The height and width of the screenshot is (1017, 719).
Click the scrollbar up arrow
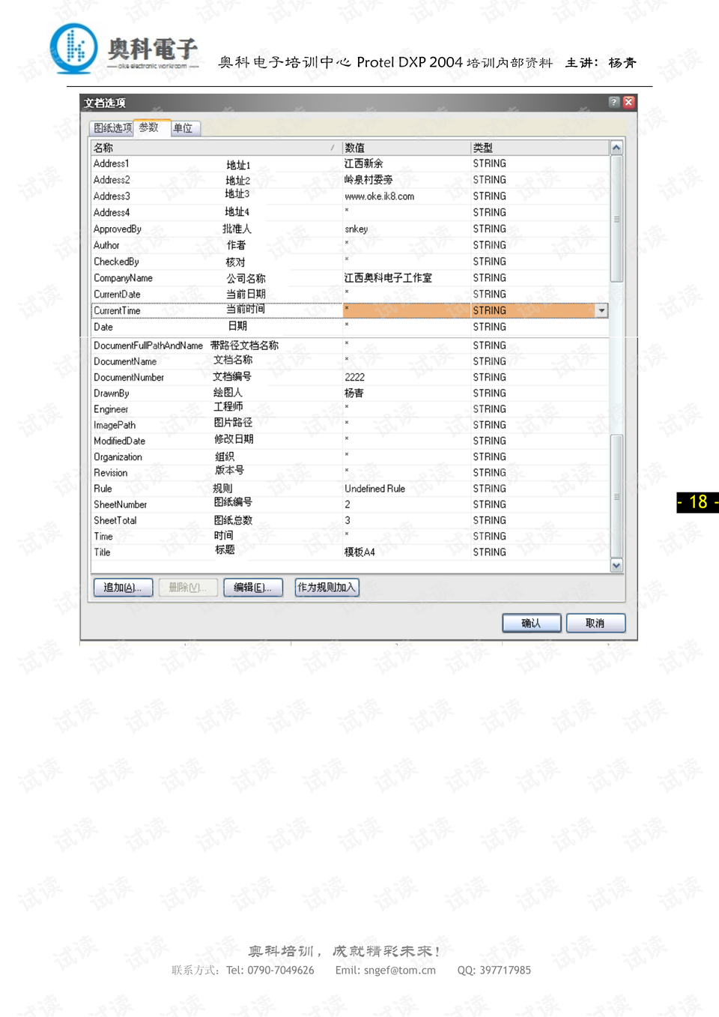tap(616, 147)
